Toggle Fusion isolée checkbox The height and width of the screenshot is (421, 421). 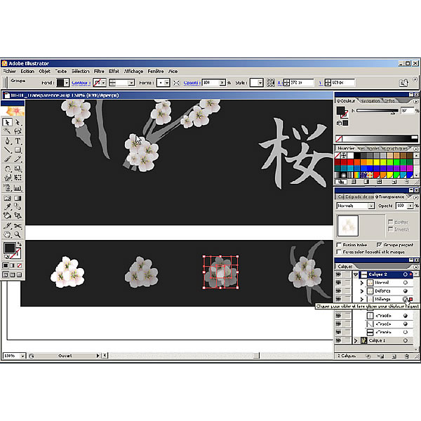(x=339, y=245)
